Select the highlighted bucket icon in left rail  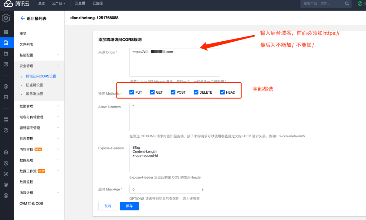6,43
